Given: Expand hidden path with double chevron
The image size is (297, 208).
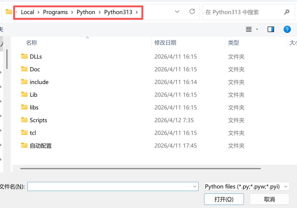Looking at the screenshot, I should pyautogui.click(x=16, y=12).
